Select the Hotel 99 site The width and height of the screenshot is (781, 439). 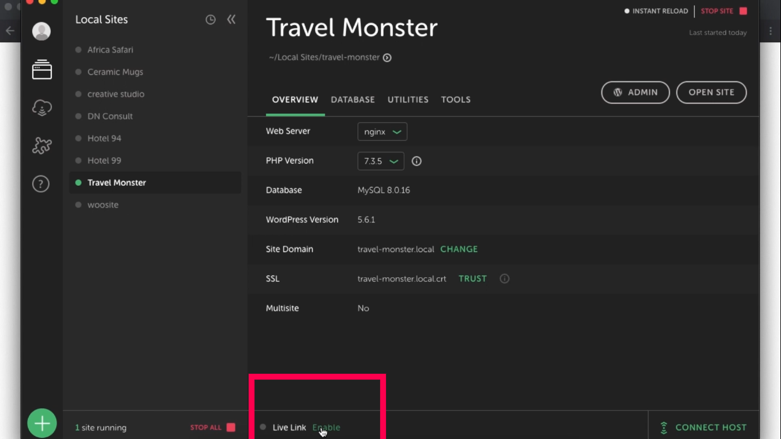155,161
